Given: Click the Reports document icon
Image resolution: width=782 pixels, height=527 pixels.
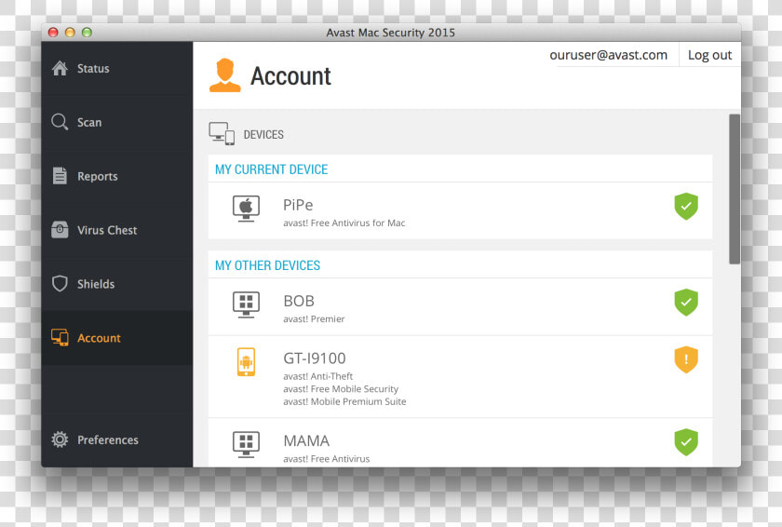Looking at the screenshot, I should (60, 175).
